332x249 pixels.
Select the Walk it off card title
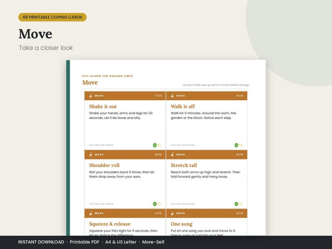183,107
